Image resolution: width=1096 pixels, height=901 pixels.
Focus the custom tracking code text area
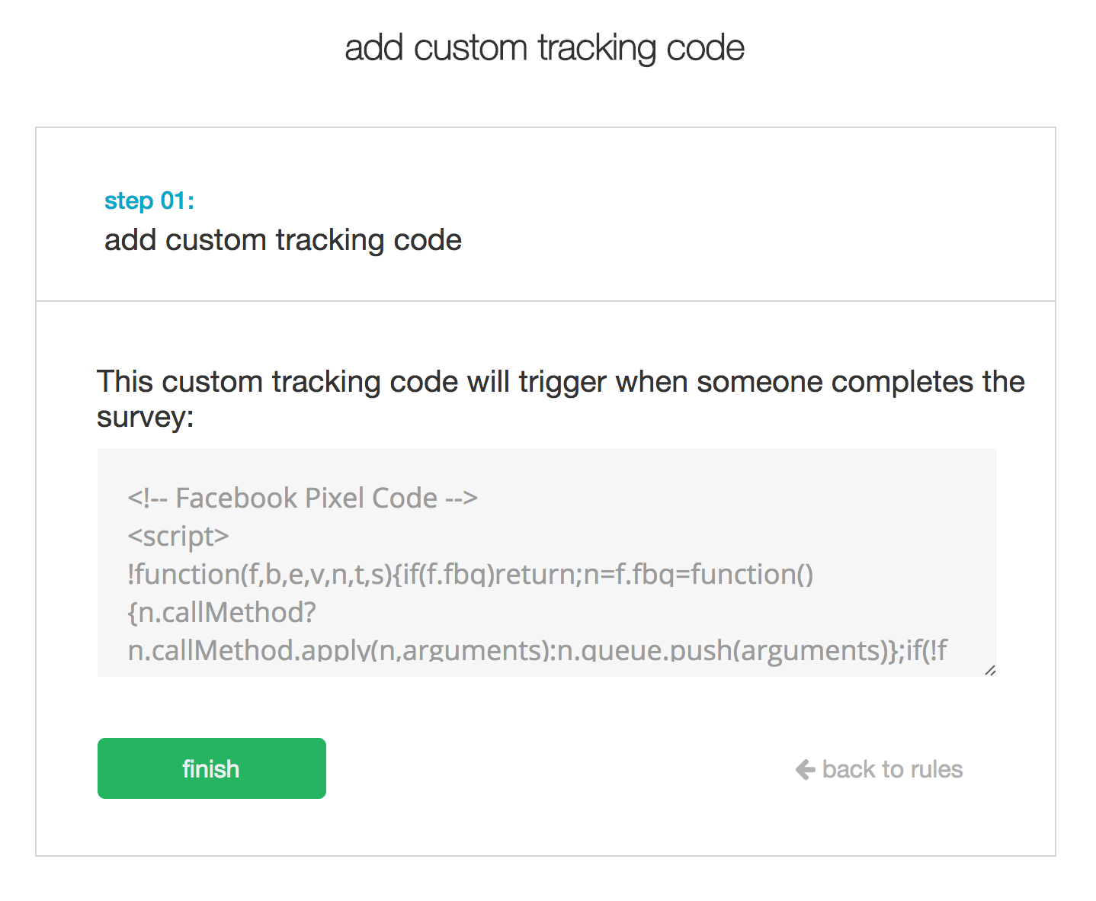pyautogui.click(x=546, y=561)
